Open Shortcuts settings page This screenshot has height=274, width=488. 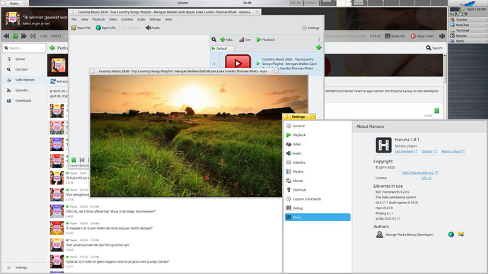pyautogui.click(x=318, y=190)
